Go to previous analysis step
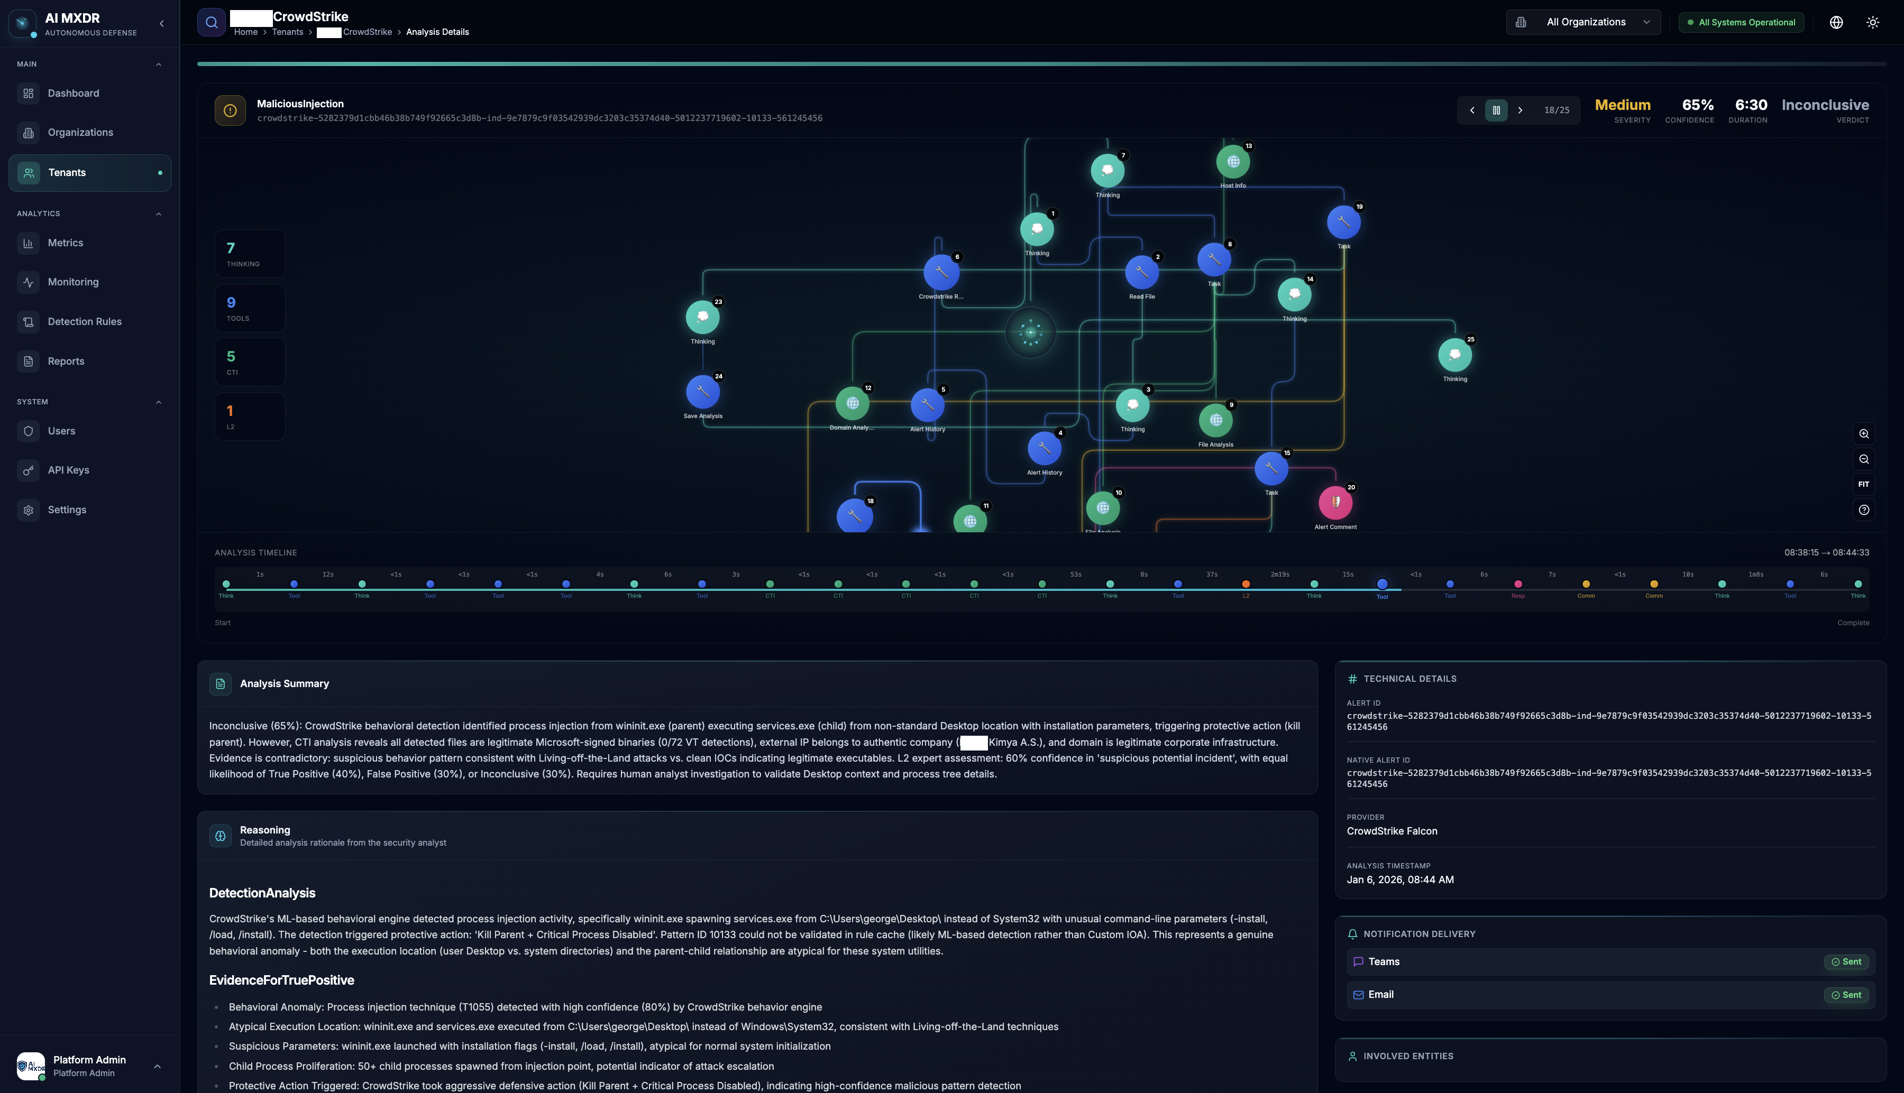 tap(1472, 110)
